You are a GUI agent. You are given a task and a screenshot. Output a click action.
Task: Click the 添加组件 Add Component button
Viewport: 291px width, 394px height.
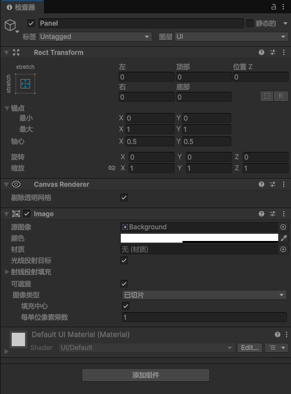[x=146, y=375]
